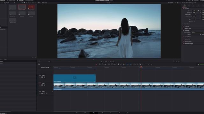Open the Sound Library panel button
Image resolution: width=204 pixels, height=114 pixels.
tap(29, 1)
